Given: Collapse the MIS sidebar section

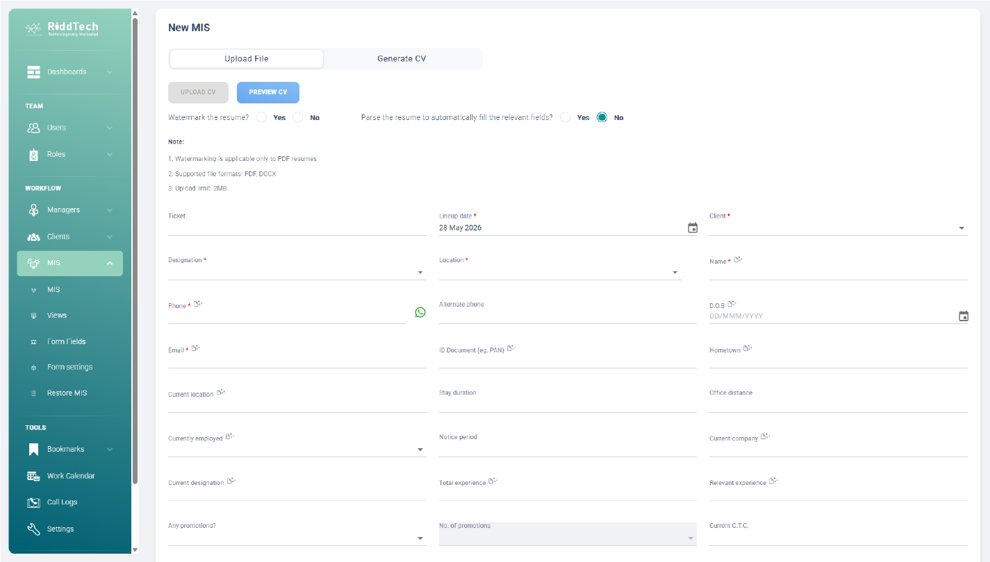Looking at the screenshot, I should pyautogui.click(x=110, y=264).
